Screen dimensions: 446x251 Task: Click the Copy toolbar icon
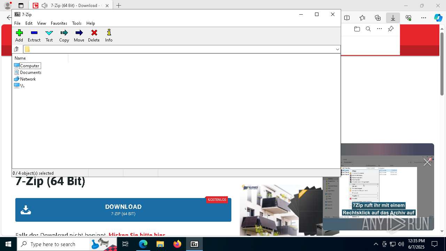click(64, 36)
